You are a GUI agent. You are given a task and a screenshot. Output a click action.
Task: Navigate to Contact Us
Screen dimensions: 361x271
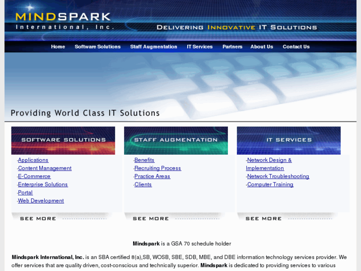[x=296, y=47]
